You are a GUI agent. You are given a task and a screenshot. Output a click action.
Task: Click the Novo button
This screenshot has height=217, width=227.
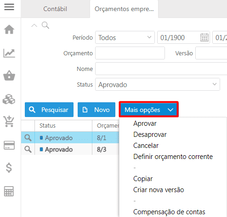click(96, 110)
